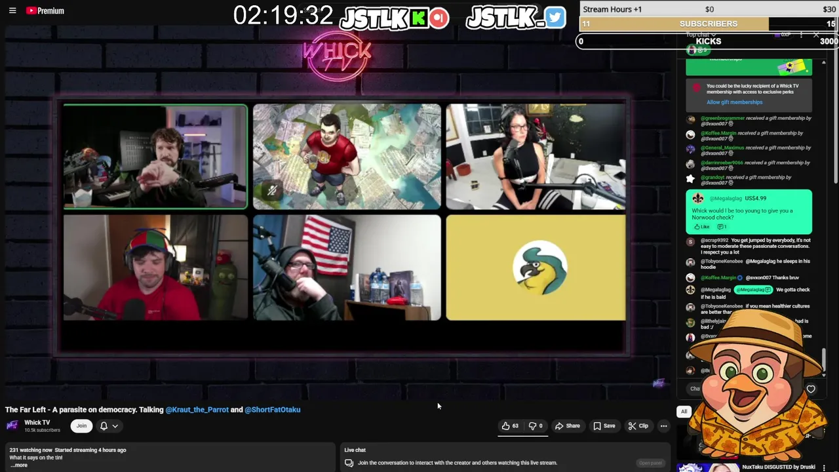Click the red record icon in overlay
Image resolution: width=839 pixels, height=472 pixels.
click(x=439, y=18)
